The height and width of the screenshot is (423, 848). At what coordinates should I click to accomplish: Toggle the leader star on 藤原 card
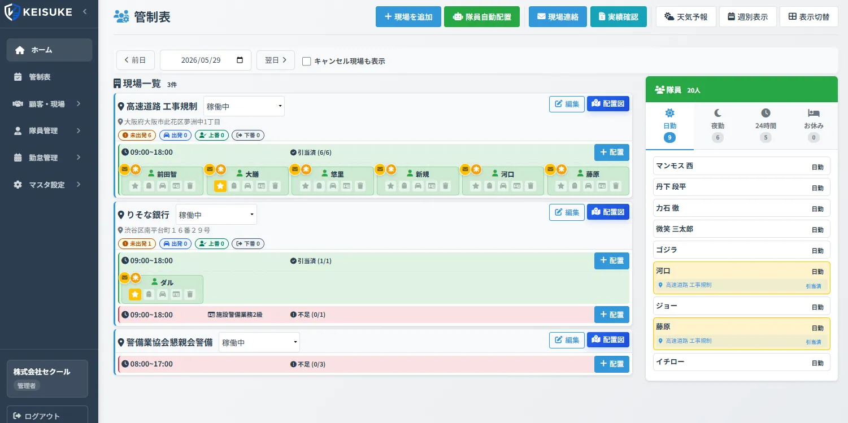point(561,185)
